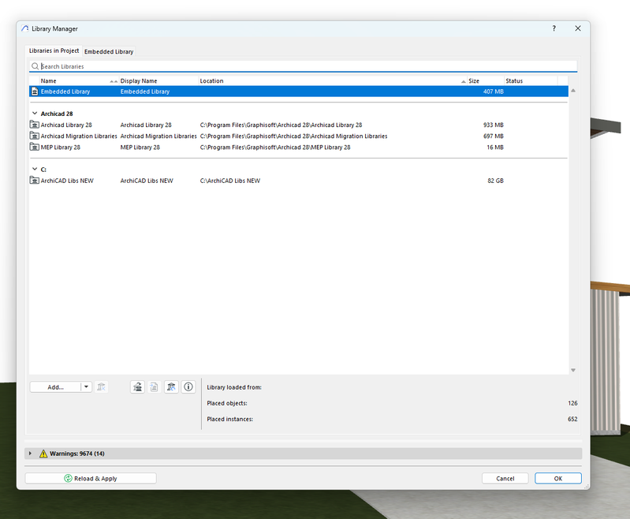Viewport: 630px width, 519px height.
Task: Click the yellow warning triangle icon
Action: (x=43, y=454)
